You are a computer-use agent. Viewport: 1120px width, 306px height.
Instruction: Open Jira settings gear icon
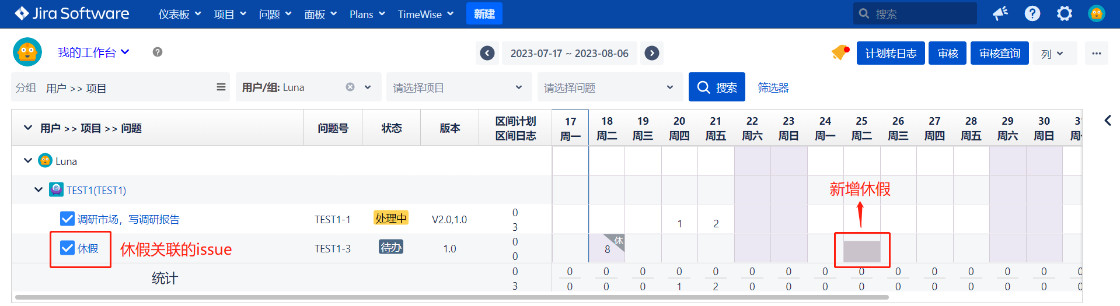tap(1064, 13)
